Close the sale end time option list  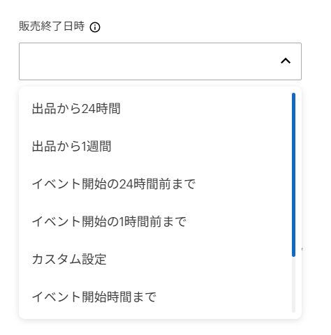(286, 61)
